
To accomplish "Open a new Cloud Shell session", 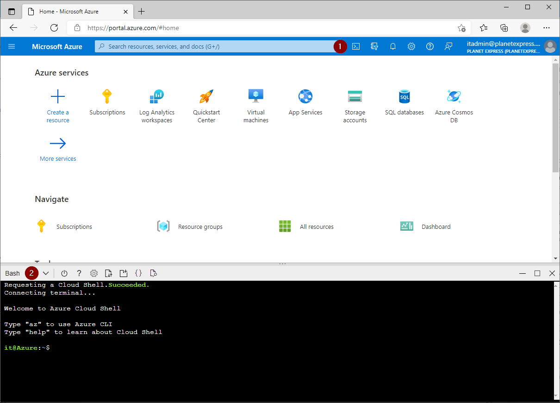I will point(123,273).
